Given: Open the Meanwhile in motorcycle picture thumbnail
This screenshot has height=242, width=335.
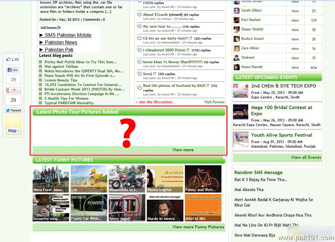Looking at the screenshot, I should (127, 179).
